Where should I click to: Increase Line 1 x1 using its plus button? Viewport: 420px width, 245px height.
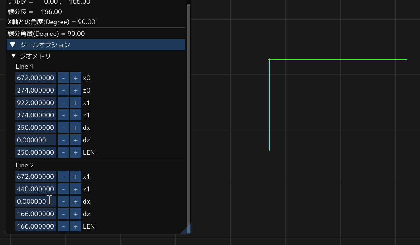(76, 103)
